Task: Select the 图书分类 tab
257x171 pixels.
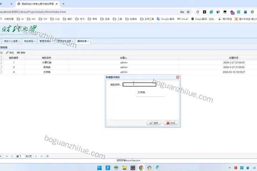Action: click(x=82, y=41)
